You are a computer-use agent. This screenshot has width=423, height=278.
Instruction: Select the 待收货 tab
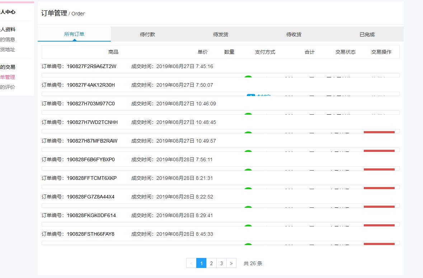click(x=293, y=34)
